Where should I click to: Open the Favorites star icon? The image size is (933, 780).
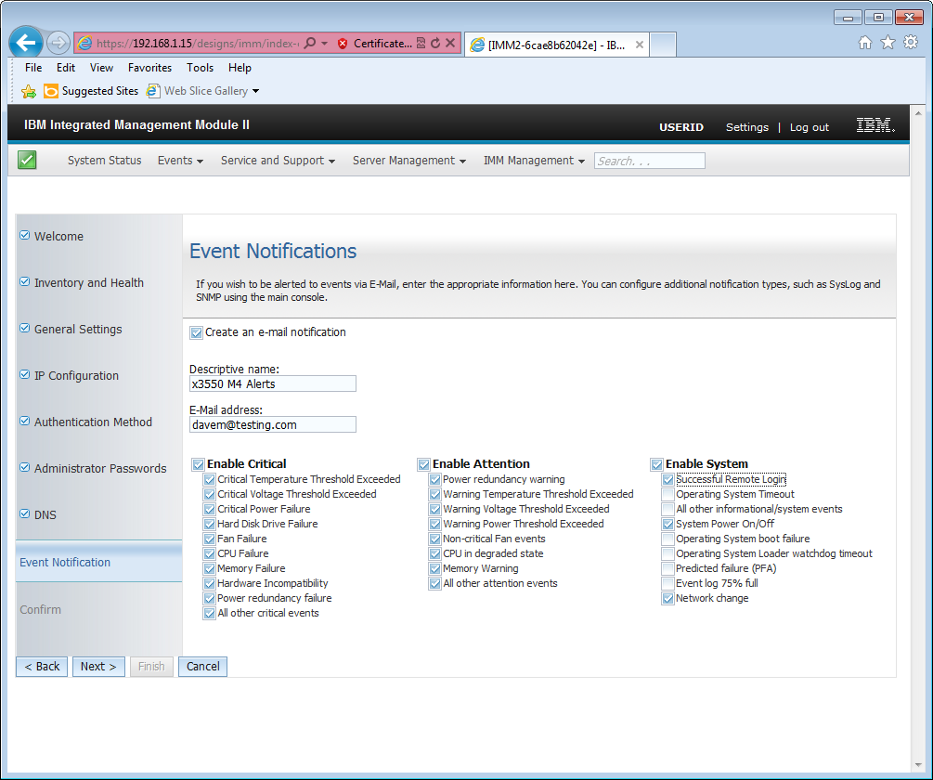pyautogui.click(x=888, y=42)
